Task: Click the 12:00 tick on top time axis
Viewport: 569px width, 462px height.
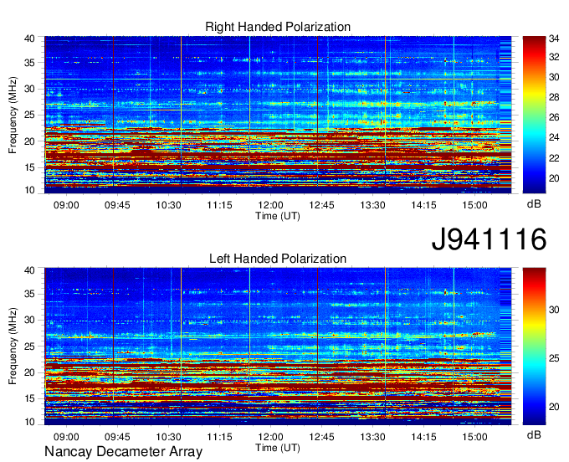Action: pyautogui.click(x=271, y=205)
